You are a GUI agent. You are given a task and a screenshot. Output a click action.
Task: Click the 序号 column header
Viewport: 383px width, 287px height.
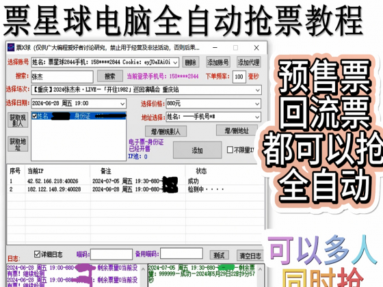pyautogui.click(x=15, y=171)
